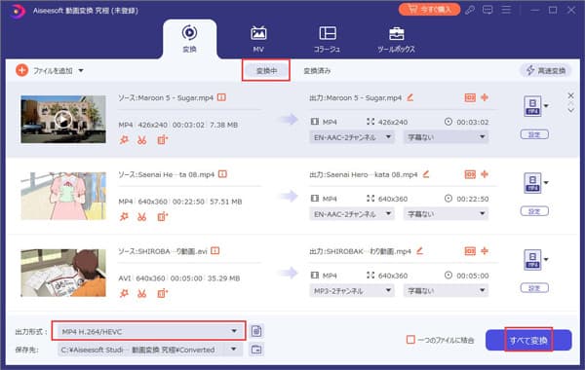
Task: Click custom profile icon beside output format
Action: click(256, 331)
